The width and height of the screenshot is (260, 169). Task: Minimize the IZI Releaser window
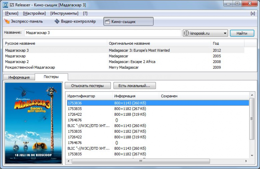click(x=228, y=4)
